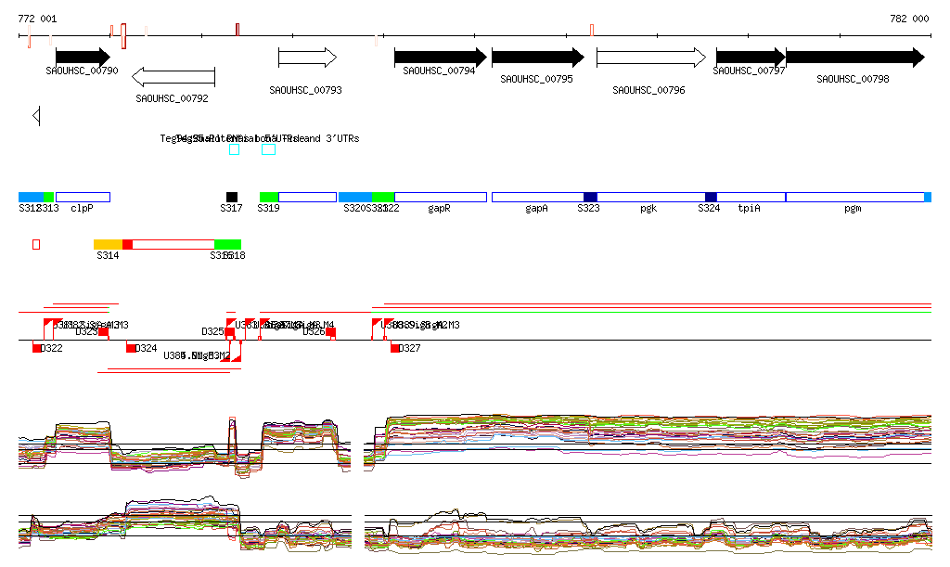950x567 pixels.
Task: Click the SAOUHSC_00798 gene arrow
Action: (x=854, y=58)
